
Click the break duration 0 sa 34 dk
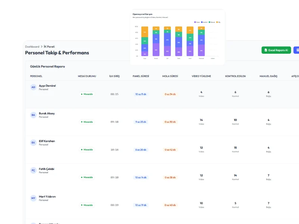(170, 94)
